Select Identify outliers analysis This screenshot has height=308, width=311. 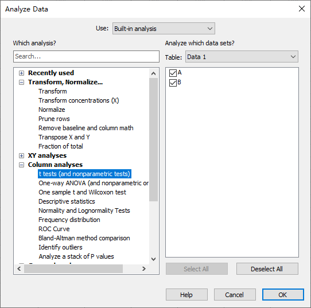[60, 247]
